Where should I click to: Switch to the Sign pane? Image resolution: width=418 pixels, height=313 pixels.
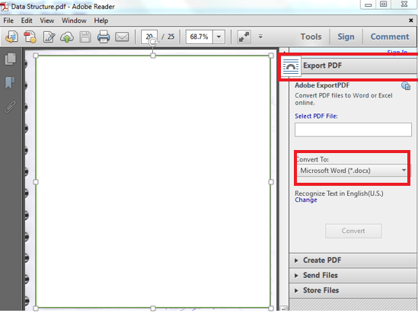(346, 37)
